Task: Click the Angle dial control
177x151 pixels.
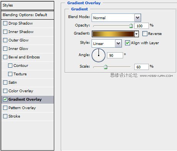Action: pos(99,55)
